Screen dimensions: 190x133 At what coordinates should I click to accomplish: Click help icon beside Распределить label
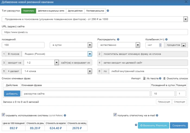click(x=118, y=39)
